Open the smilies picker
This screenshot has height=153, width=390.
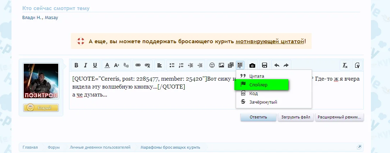[x=212, y=65]
